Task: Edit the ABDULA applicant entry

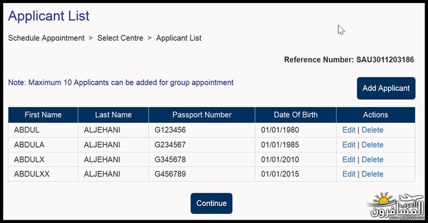Action: click(349, 145)
